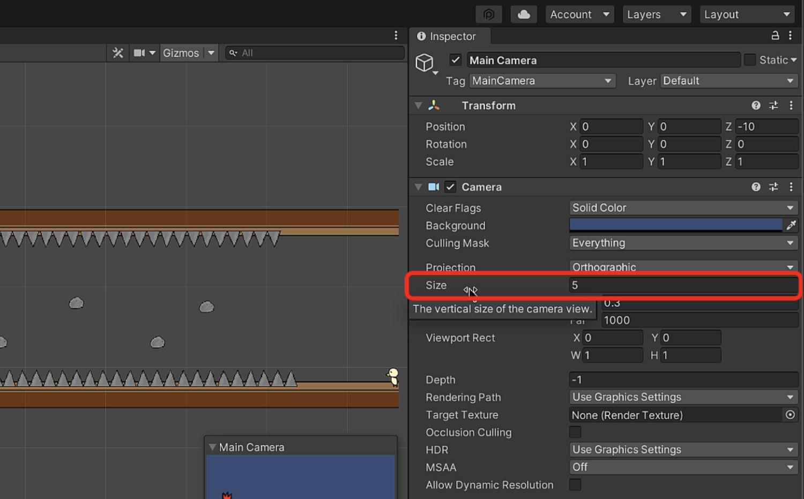The width and height of the screenshot is (804, 499).
Task: Toggle Camera component enabled checkbox
Action: 450,187
